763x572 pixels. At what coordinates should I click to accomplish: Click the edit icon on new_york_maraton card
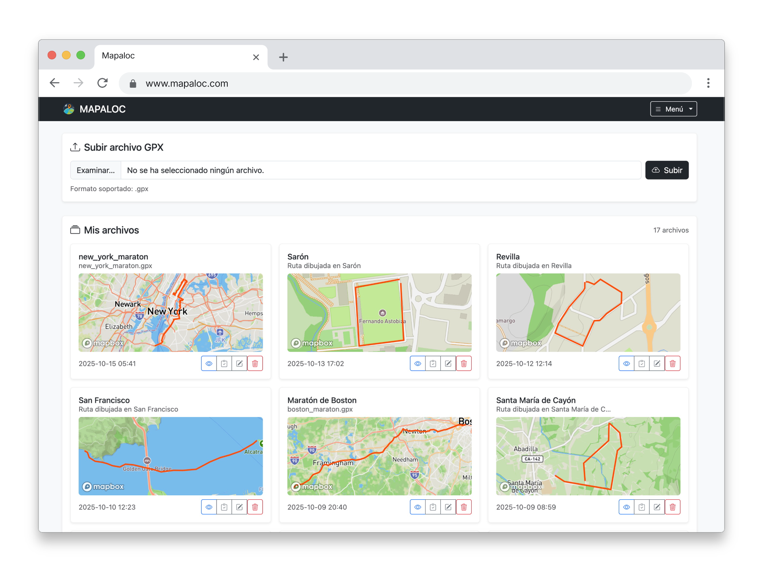pyautogui.click(x=240, y=363)
